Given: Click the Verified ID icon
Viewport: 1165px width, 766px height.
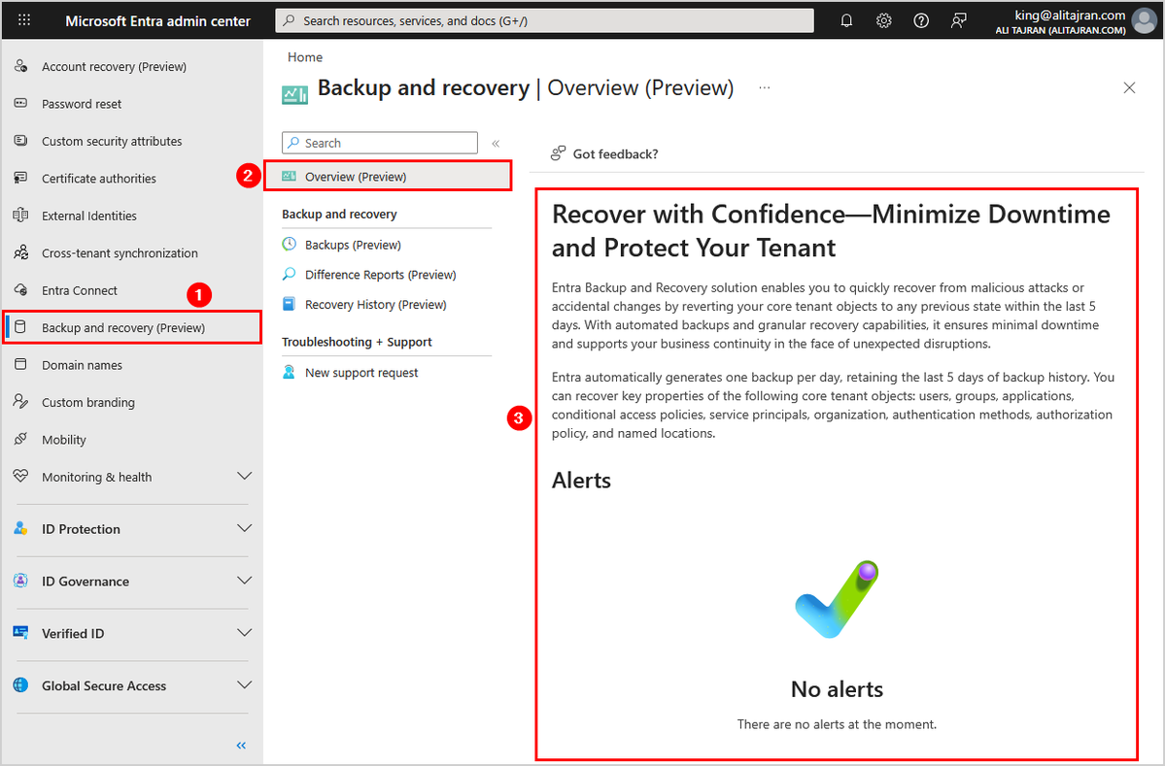Looking at the screenshot, I should [20, 633].
